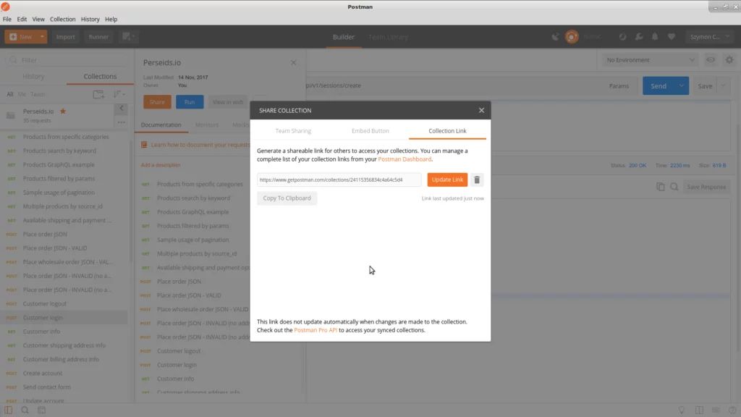Collapse the Perseids.io details arrow

tap(122, 109)
